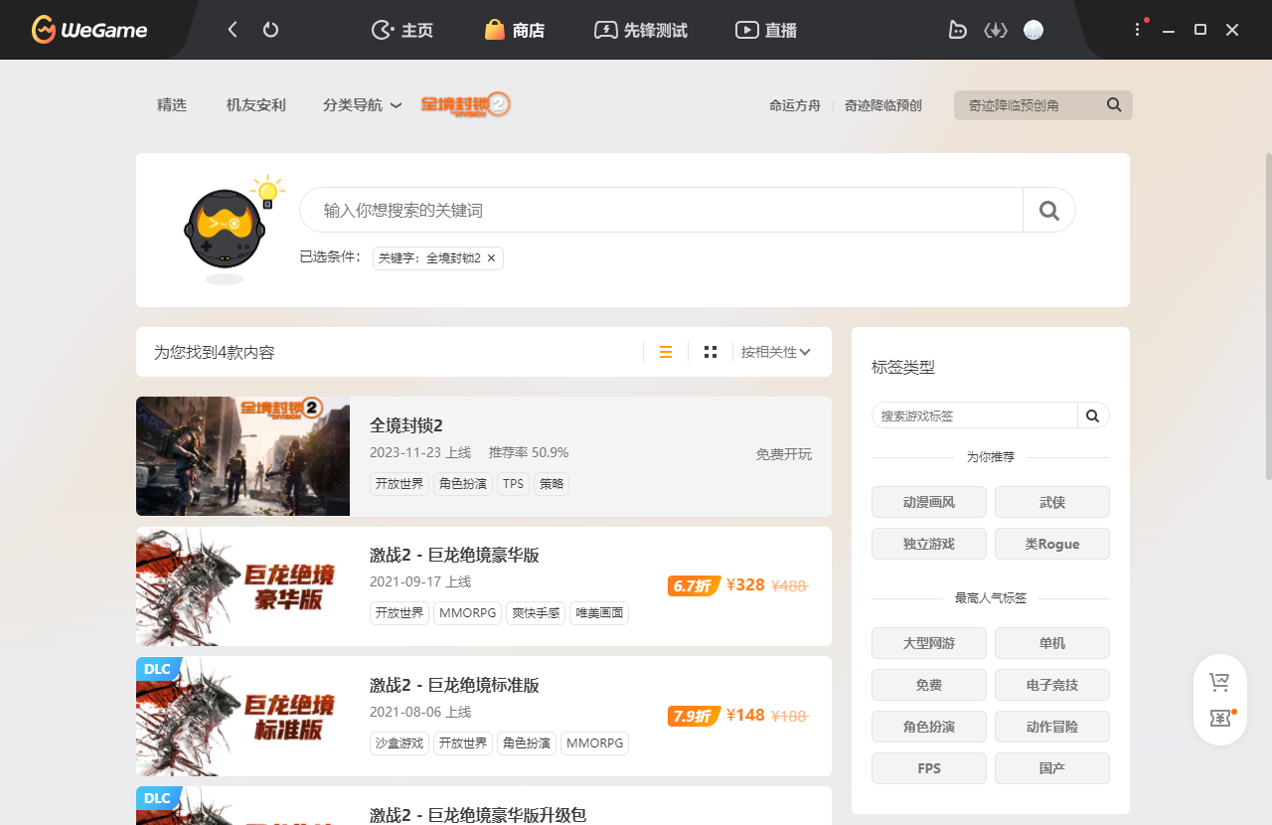The height and width of the screenshot is (825, 1272).
Task: Go back with the back arrow
Action: click(233, 30)
